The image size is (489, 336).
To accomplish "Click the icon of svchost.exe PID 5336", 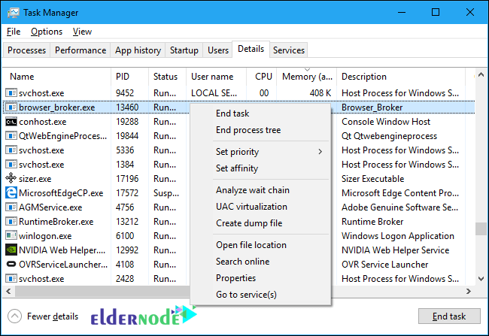I will (x=11, y=150).
